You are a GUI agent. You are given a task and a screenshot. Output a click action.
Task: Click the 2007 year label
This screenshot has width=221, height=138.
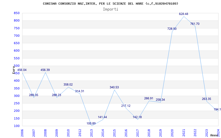[x=34, y=133]
